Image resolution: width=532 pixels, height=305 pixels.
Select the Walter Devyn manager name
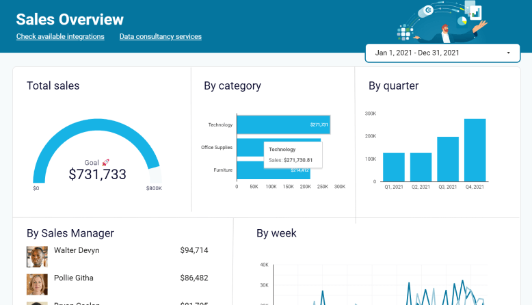[x=77, y=250]
